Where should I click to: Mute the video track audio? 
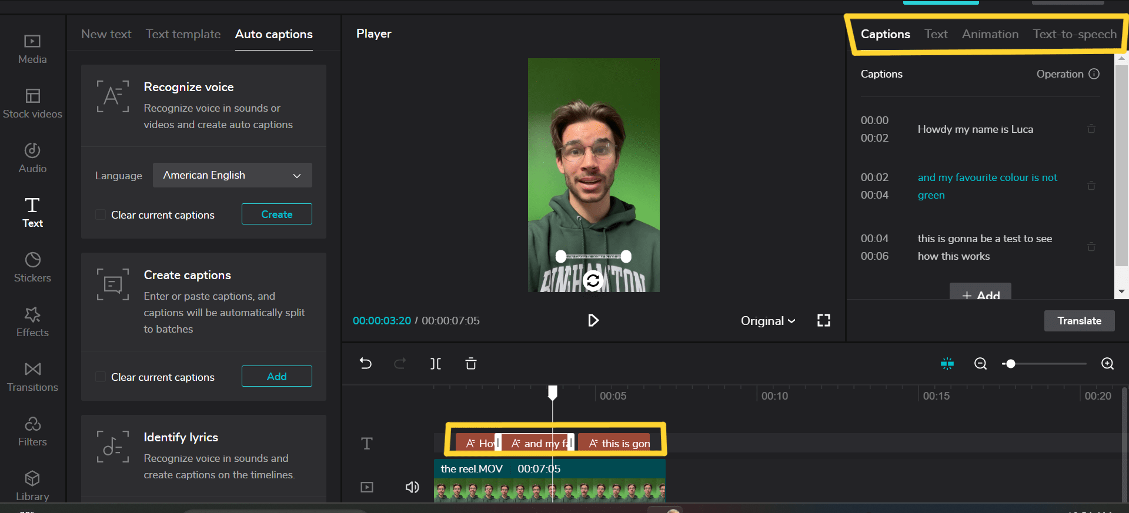tap(412, 487)
